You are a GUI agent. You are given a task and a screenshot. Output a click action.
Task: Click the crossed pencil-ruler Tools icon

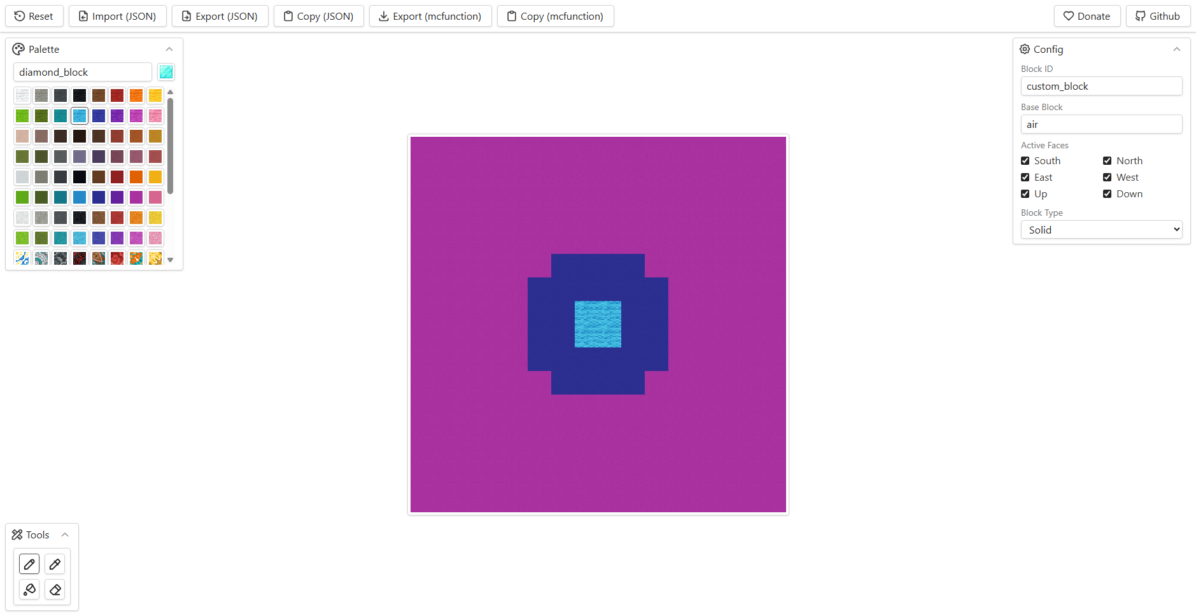pos(17,535)
